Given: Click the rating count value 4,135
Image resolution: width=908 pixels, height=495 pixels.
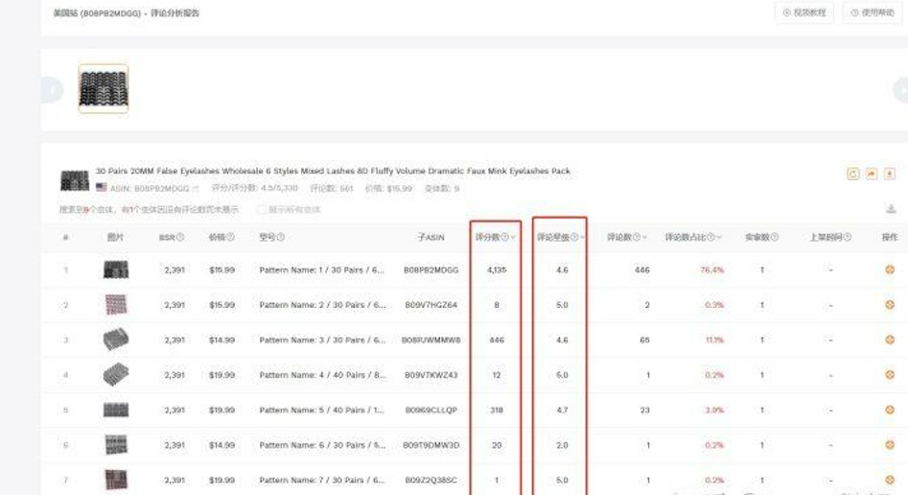Looking at the screenshot, I should click(x=497, y=271).
